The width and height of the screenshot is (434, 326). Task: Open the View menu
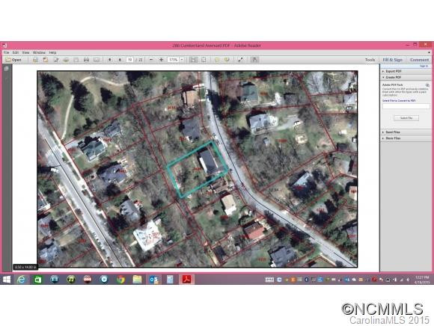click(x=25, y=52)
